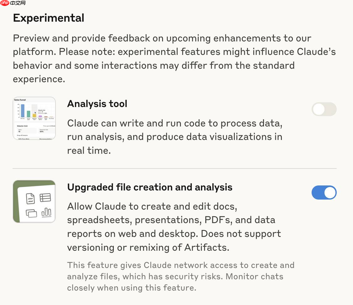Image resolution: width=353 pixels, height=305 pixels.
Task: Click the Upgraded file creation and analysis title
Action: [x=150, y=187]
